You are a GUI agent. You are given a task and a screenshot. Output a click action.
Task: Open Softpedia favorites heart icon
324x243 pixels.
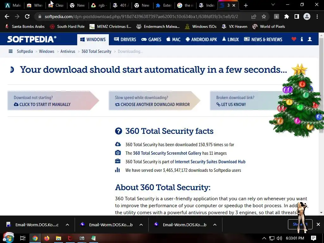click(294, 39)
